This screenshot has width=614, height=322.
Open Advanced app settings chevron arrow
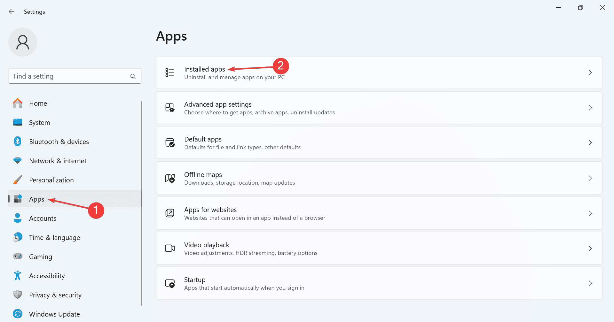pyautogui.click(x=590, y=108)
